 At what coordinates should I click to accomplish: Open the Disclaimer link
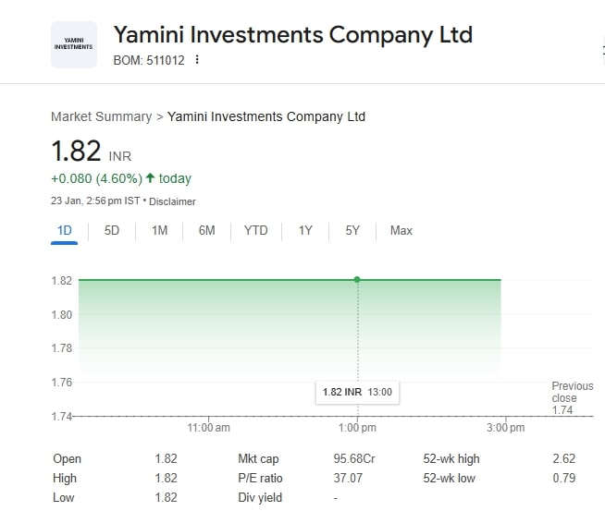coord(173,201)
